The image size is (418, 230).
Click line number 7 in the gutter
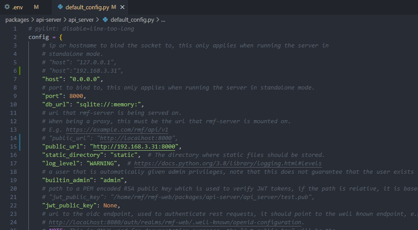click(x=15, y=79)
